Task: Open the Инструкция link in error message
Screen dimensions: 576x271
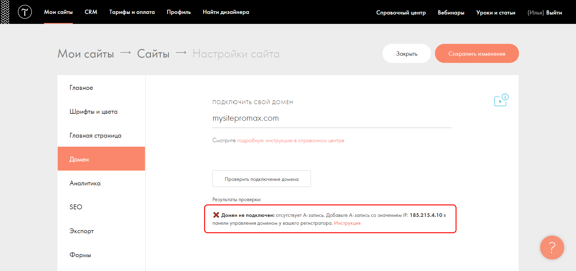Action: point(347,223)
